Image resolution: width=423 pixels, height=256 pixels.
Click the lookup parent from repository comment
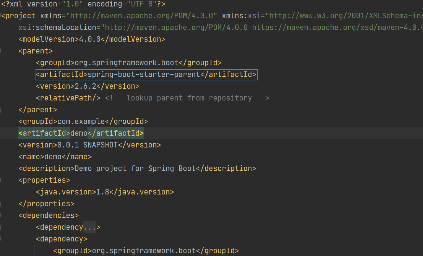[x=187, y=98]
